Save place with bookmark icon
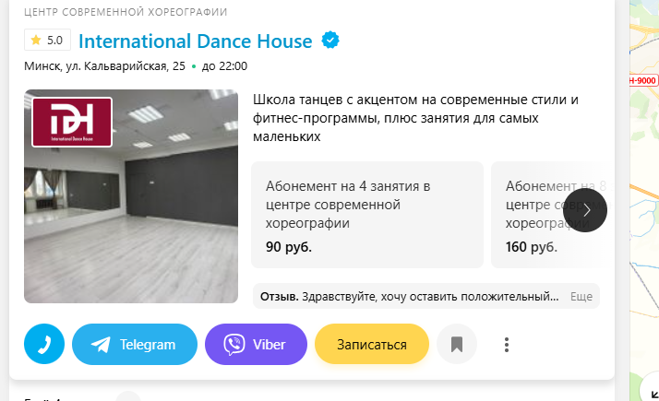The image size is (659, 401). pos(457,344)
